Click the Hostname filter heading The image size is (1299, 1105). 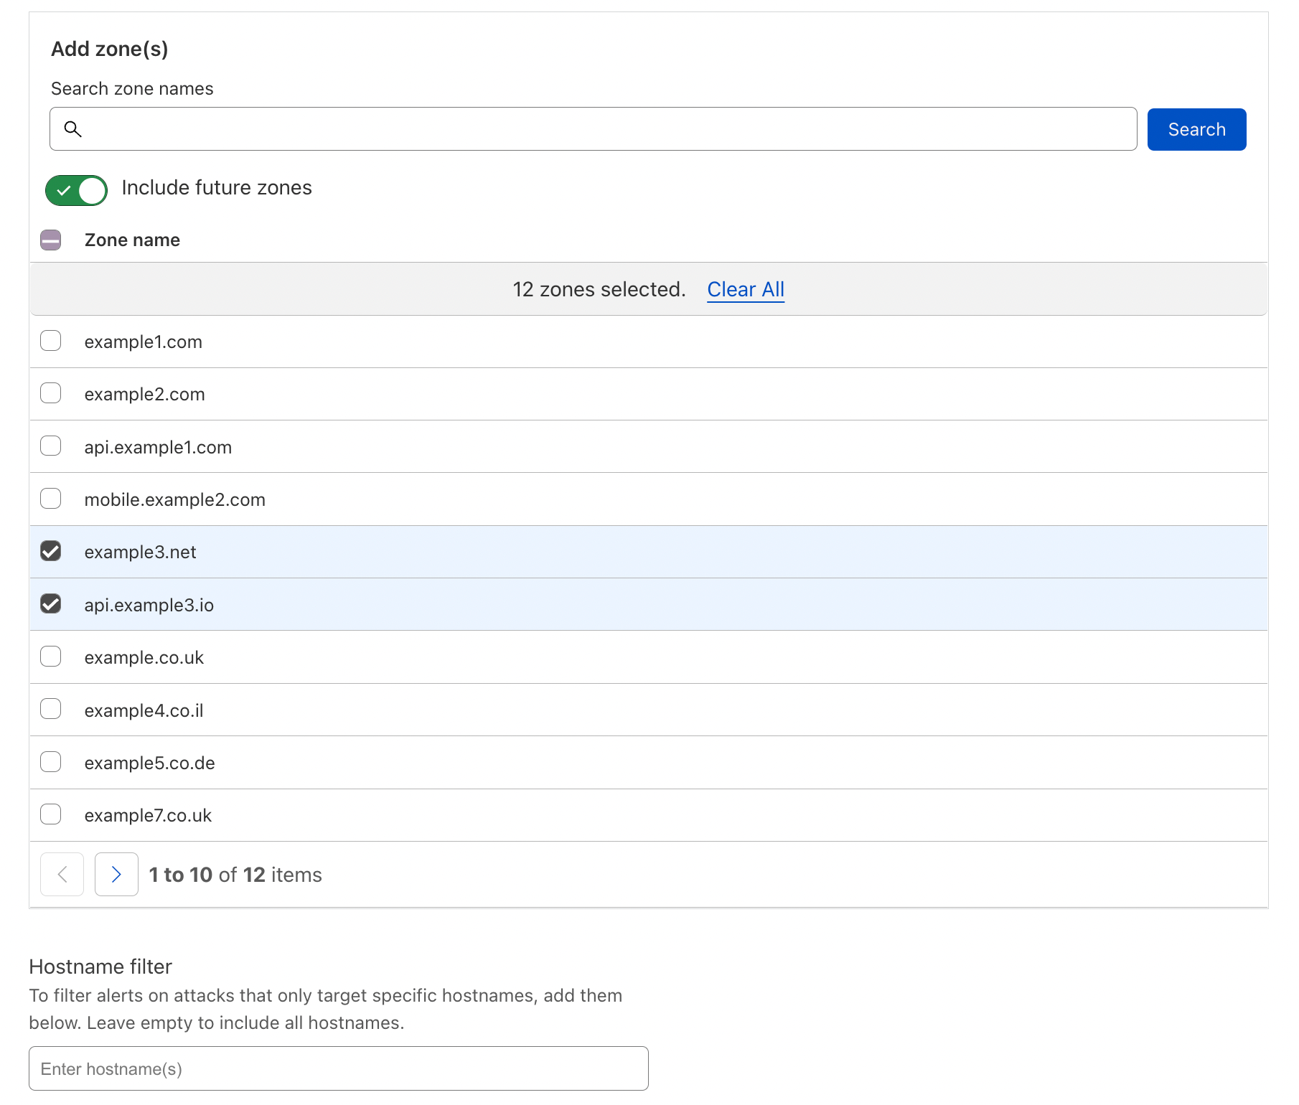click(100, 967)
